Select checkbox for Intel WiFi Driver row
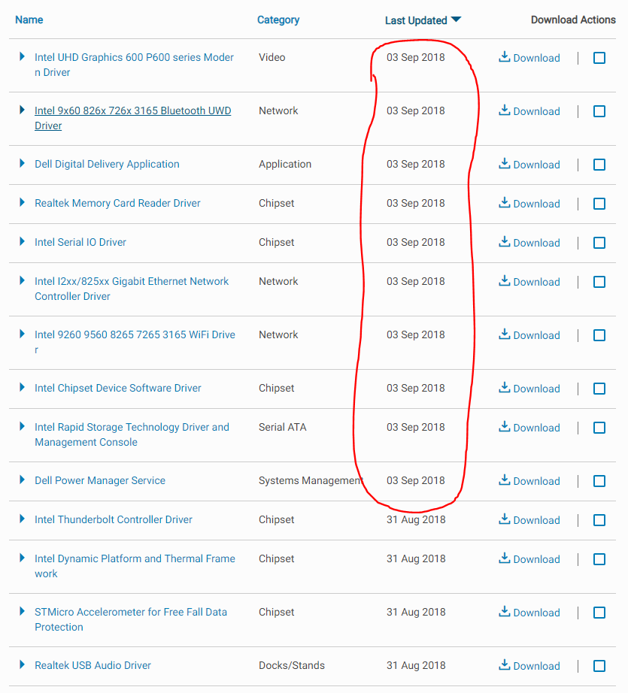Image resolution: width=628 pixels, height=693 pixels. [x=599, y=335]
